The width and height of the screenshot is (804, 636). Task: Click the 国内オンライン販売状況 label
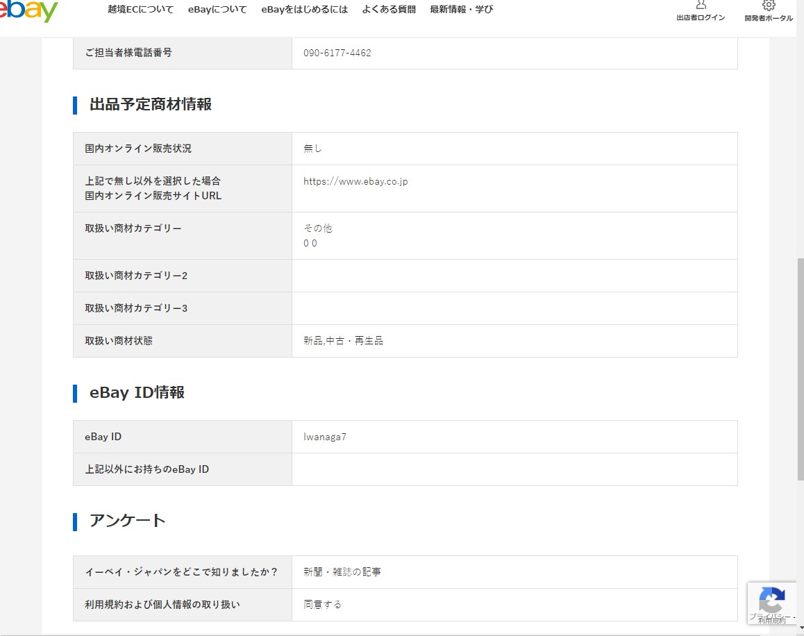click(x=138, y=148)
